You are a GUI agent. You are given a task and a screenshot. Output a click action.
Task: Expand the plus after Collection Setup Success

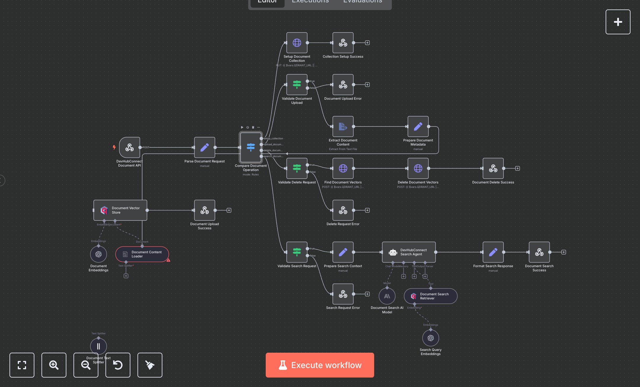pos(367,43)
